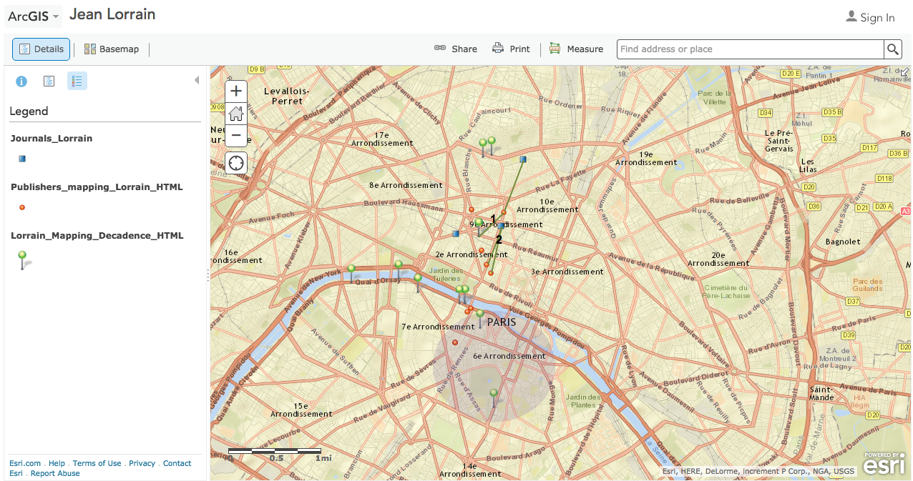Focus the Find address or place field
Viewport: 913px width, 481px height.
click(x=750, y=49)
